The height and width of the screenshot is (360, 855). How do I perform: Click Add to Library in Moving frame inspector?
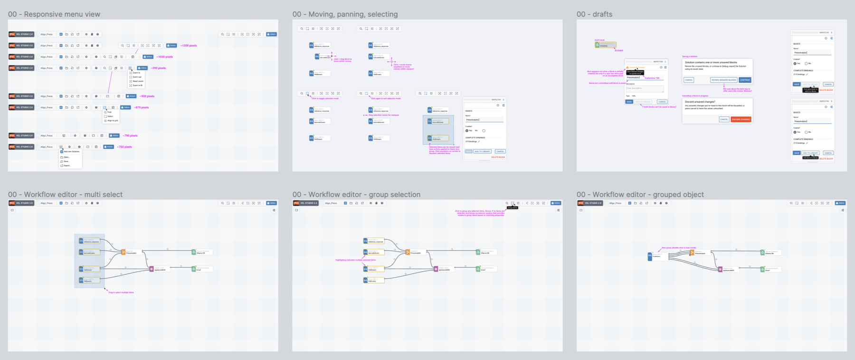[482, 152]
